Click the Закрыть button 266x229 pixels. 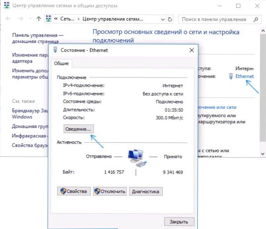tap(179, 222)
